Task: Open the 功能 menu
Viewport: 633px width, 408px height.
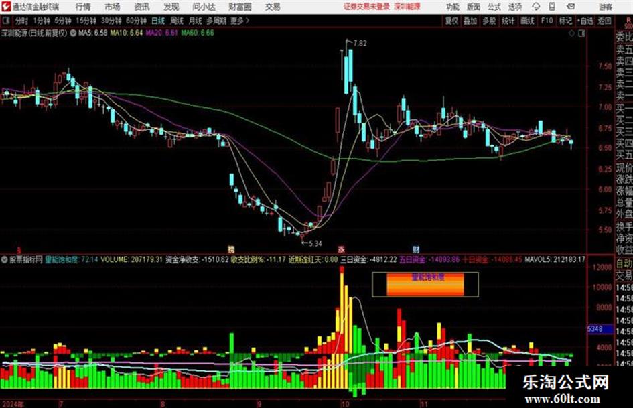Action: tap(453, 7)
